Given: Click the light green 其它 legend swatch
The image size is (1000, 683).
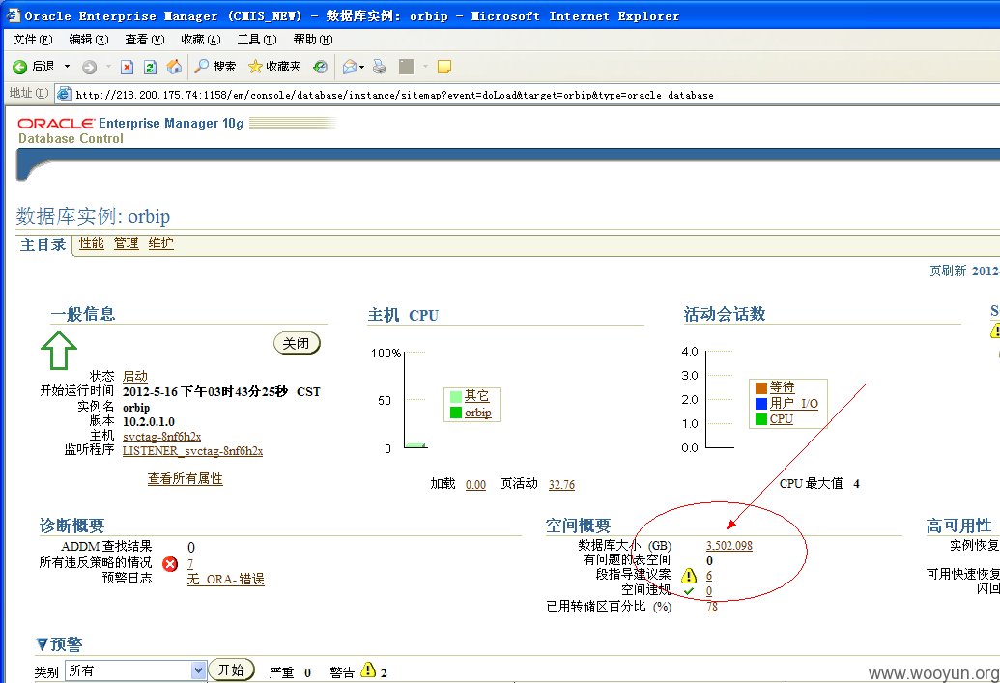Looking at the screenshot, I should (x=455, y=396).
